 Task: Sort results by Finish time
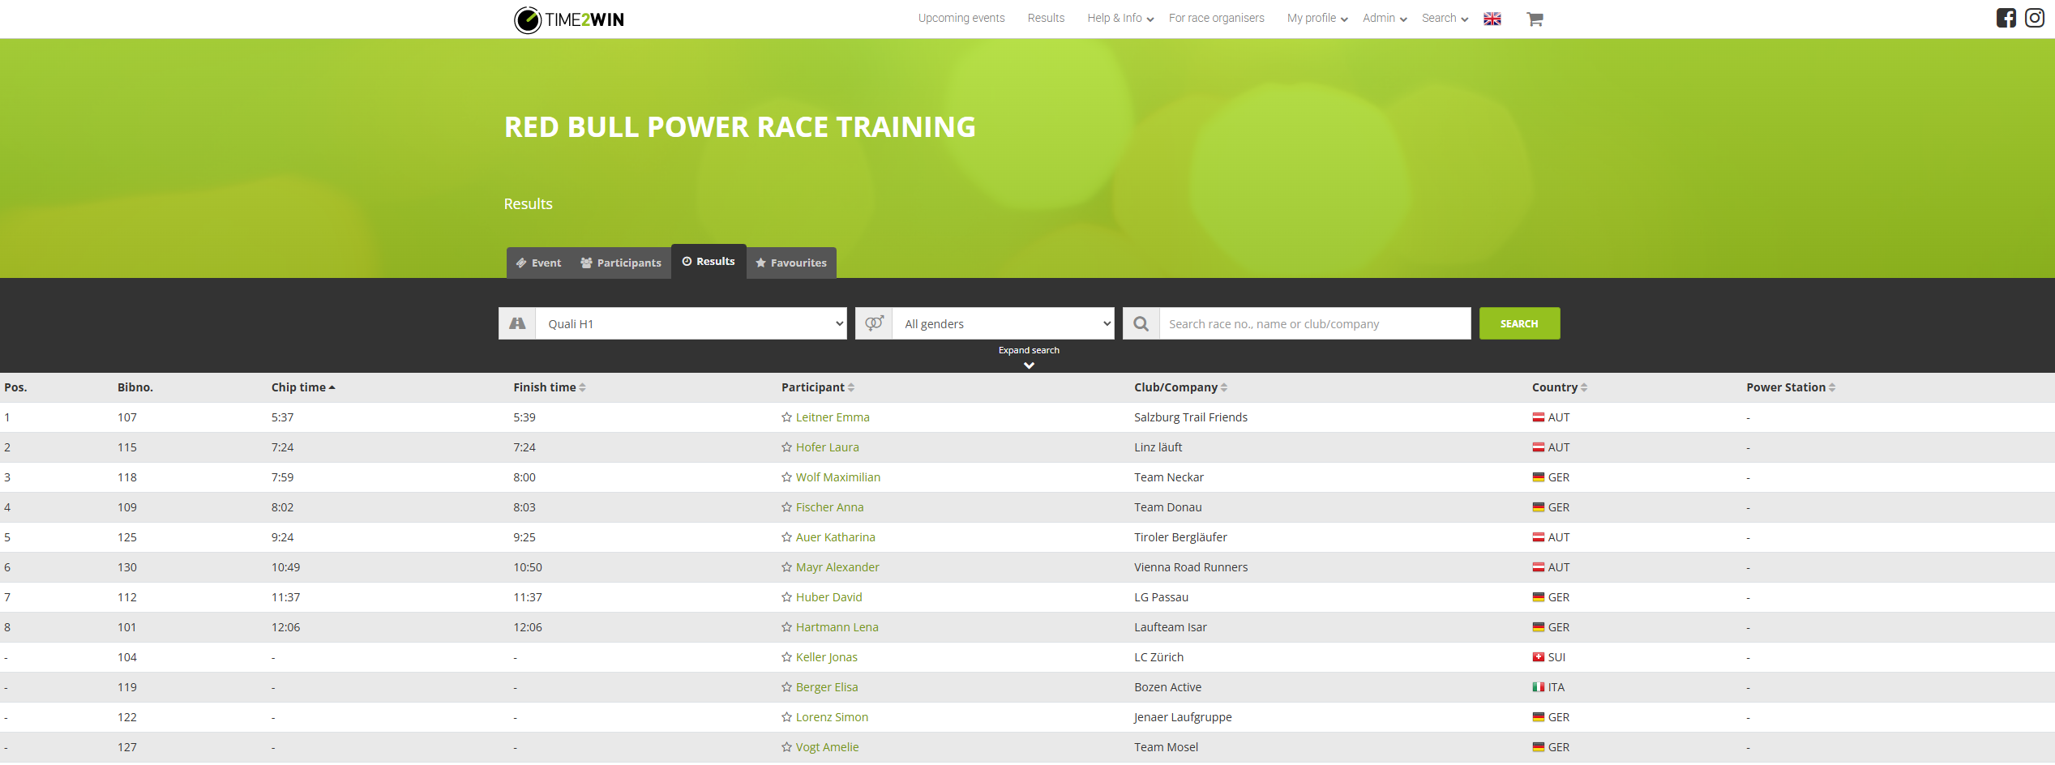click(x=550, y=387)
